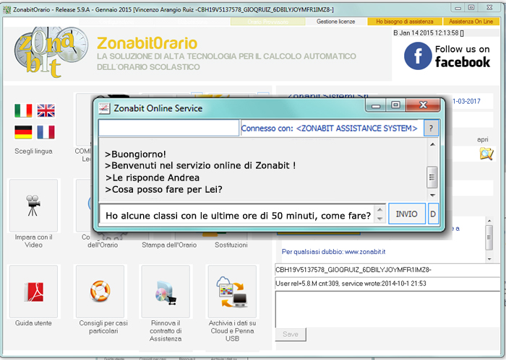Click Stampa dell'Orario label

tap(169, 245)
